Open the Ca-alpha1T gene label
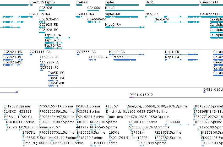Screen dimensions: 223x147 [x=209, y=2]
